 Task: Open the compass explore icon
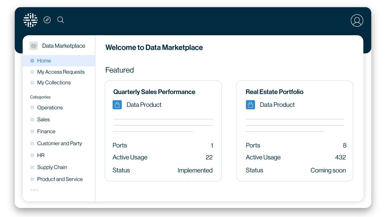point(47,20)
